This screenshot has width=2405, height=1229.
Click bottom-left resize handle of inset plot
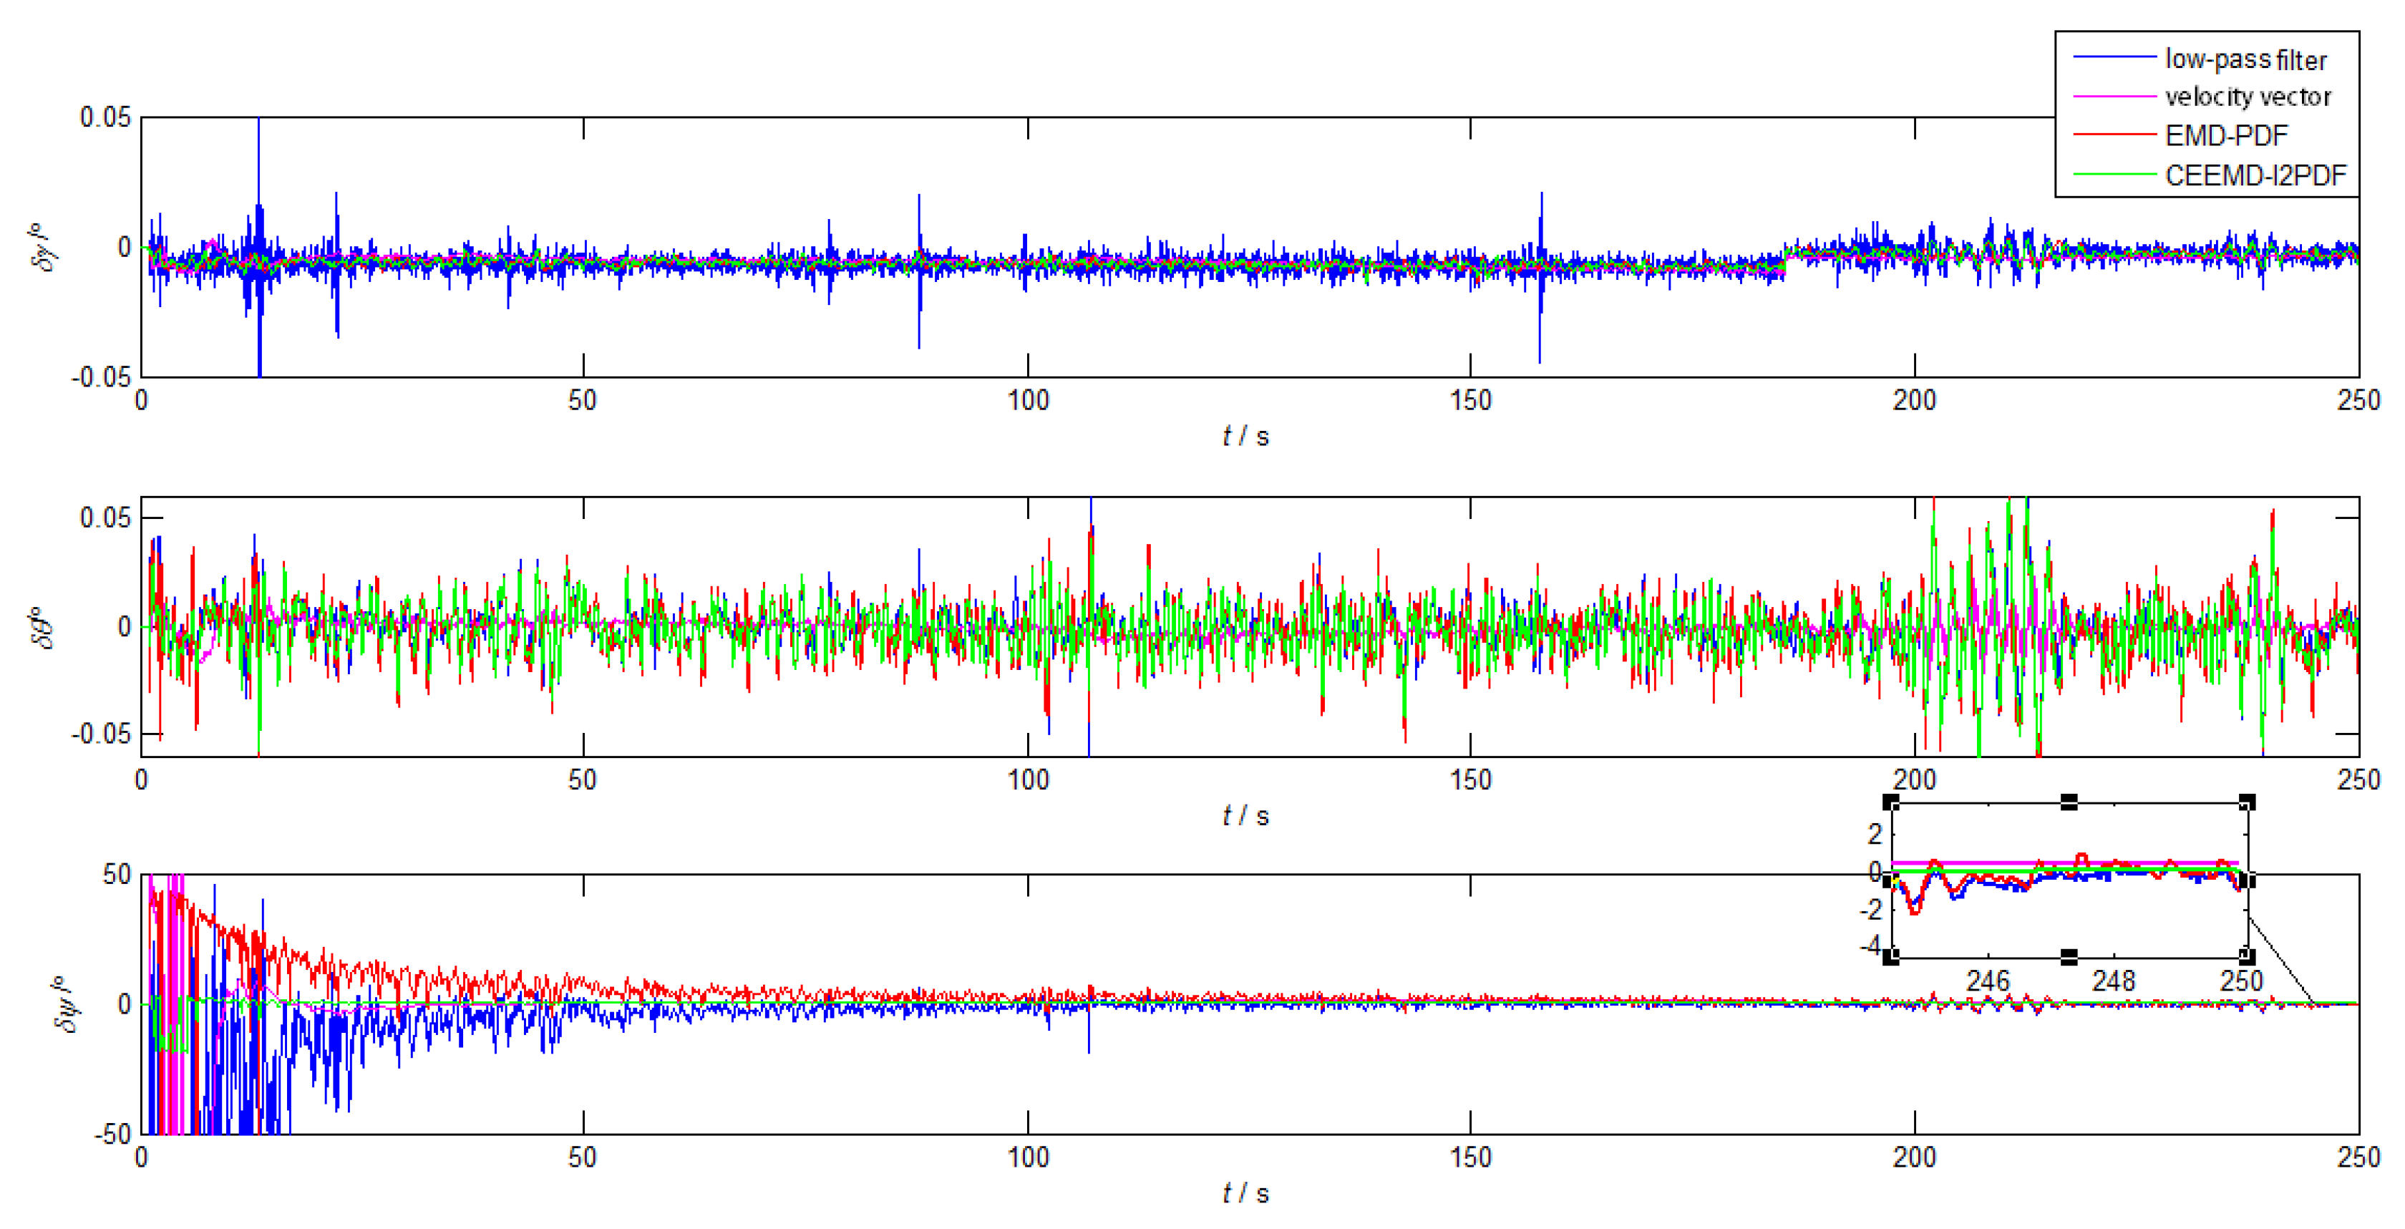coord(1890,956)
